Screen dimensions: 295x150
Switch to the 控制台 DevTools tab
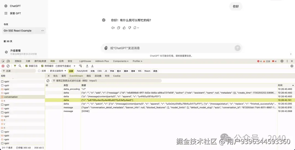pos(18,61)
